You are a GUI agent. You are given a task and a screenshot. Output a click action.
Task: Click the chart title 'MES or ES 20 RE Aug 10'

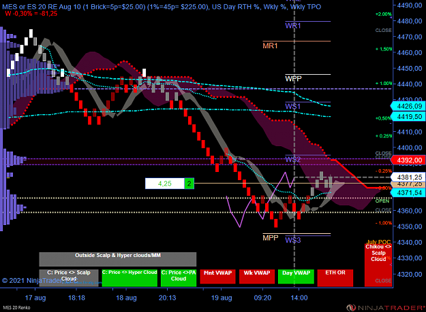tap(42, 7)
